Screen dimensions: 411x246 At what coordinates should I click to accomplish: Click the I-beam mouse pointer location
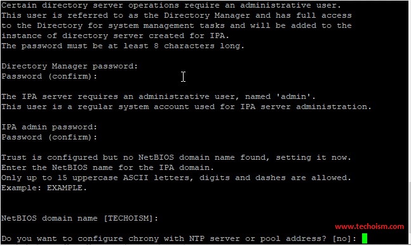pyautogui.click(x=183, y=77)
